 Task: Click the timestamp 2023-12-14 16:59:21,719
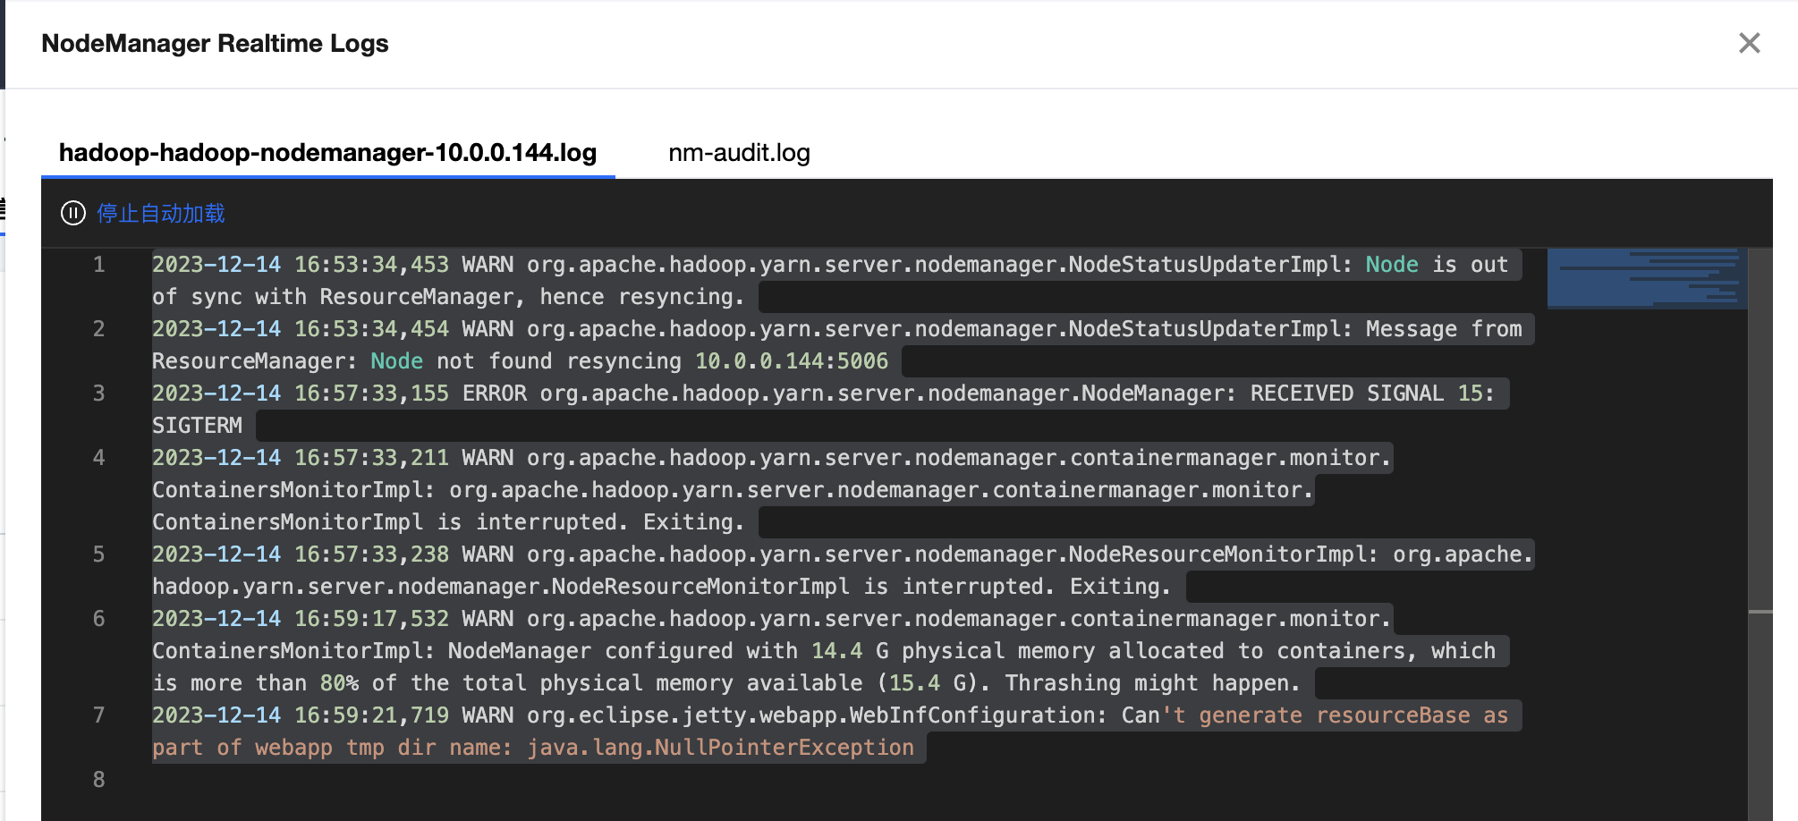(301, 715)
